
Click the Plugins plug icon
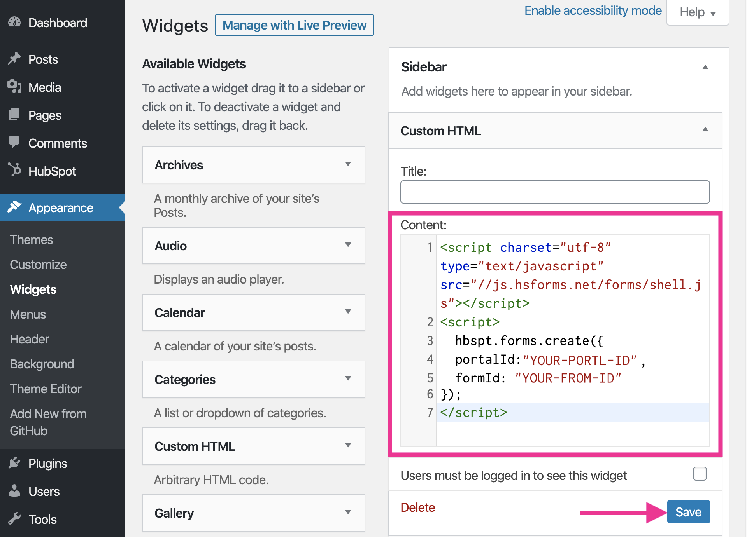pos(14,462)
